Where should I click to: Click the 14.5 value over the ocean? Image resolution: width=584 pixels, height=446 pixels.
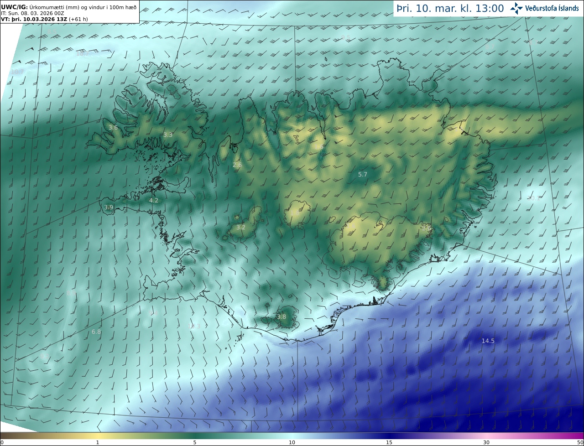coord(488,341)
